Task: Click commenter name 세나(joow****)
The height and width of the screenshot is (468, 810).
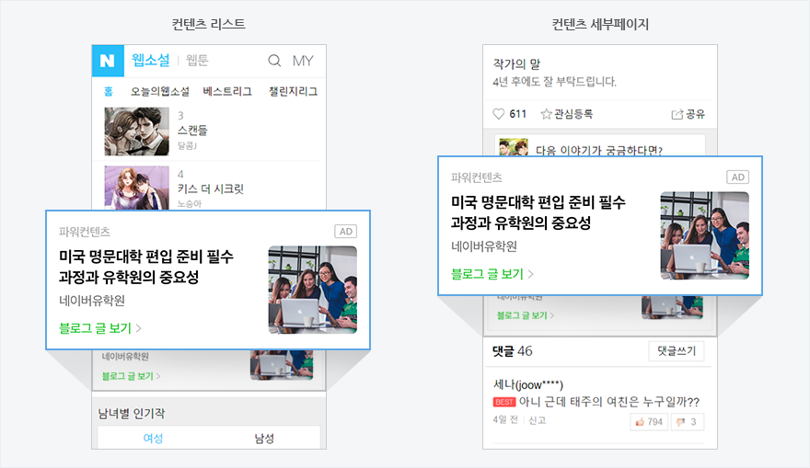Action: pyautogui.click(x=528, y=384)
